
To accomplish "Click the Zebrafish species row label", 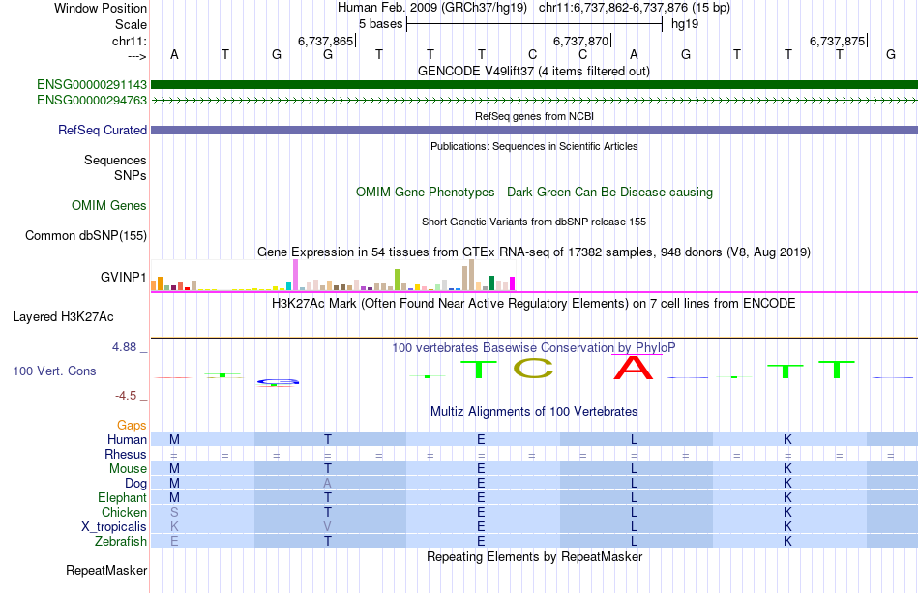I will click(121, 541).
